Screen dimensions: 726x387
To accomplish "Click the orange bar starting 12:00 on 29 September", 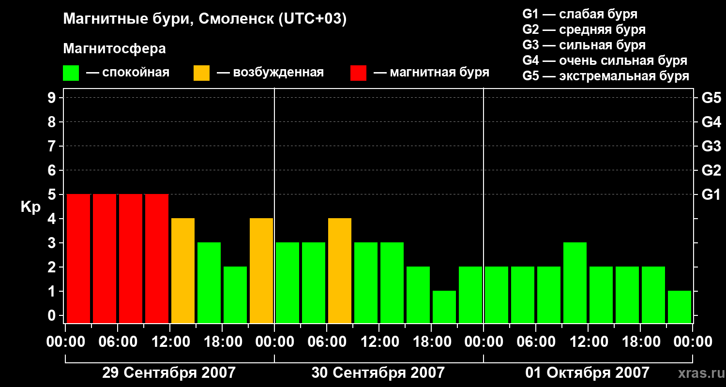I will 183,270.
